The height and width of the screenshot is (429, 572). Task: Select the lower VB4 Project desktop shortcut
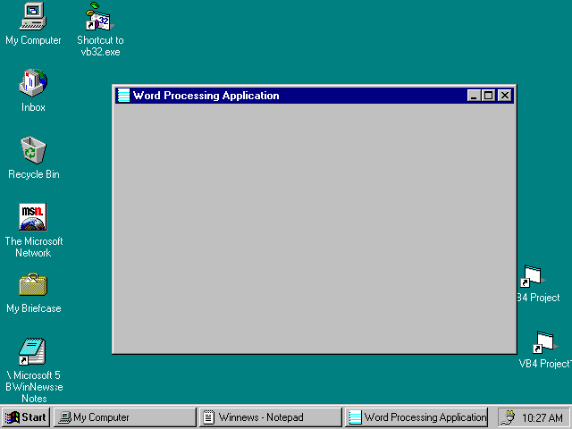pyautogui.click(x=543, y=343)
